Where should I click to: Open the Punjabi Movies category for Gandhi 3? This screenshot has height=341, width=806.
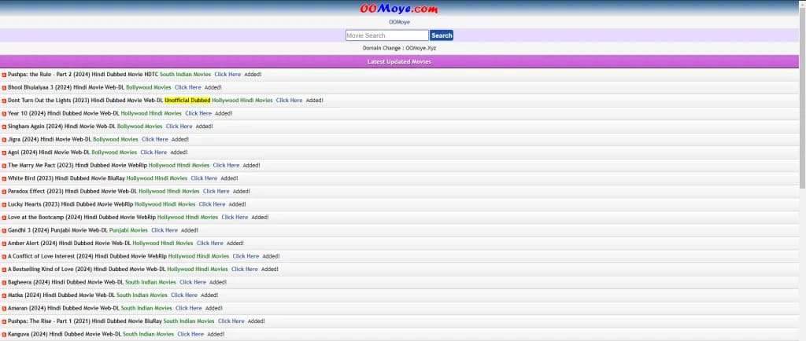(x=128, y=230)
